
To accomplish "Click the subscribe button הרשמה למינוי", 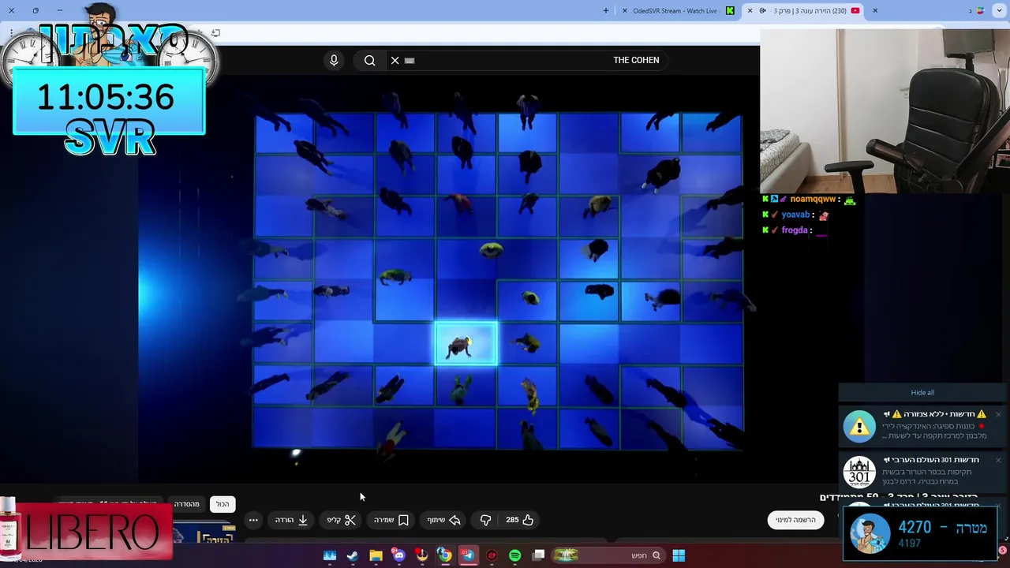I will (x=795, y=520).
